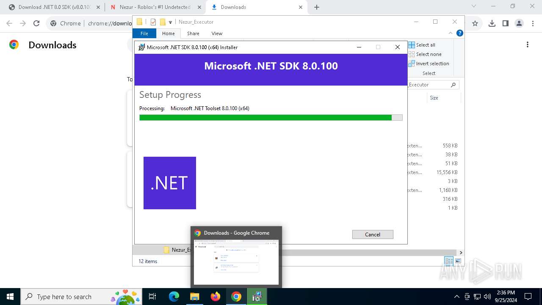Click the Explorer search magnifier icon
This screenshot has width=542, height=305.
[x=453, y=85]
